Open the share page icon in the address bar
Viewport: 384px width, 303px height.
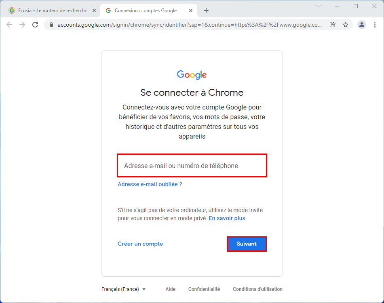pyautogui.click(x=332, y=25)
